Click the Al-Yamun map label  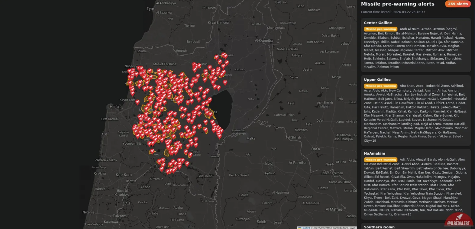[x=156, y=179]
